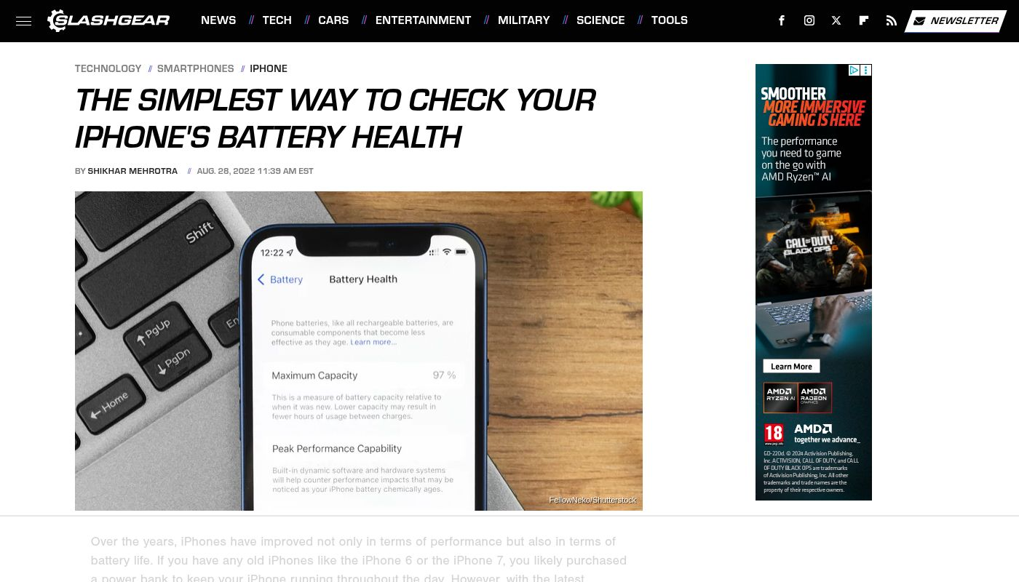This screenshot has width=1019, height=582.
Task: Open the Technology breadcrumb link
Action: tap(108, 68)
